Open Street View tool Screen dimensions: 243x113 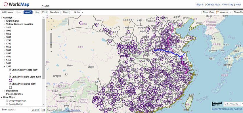208,12
